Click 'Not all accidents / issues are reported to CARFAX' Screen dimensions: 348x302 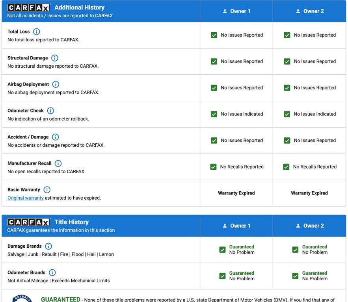(x=60, y=16)
